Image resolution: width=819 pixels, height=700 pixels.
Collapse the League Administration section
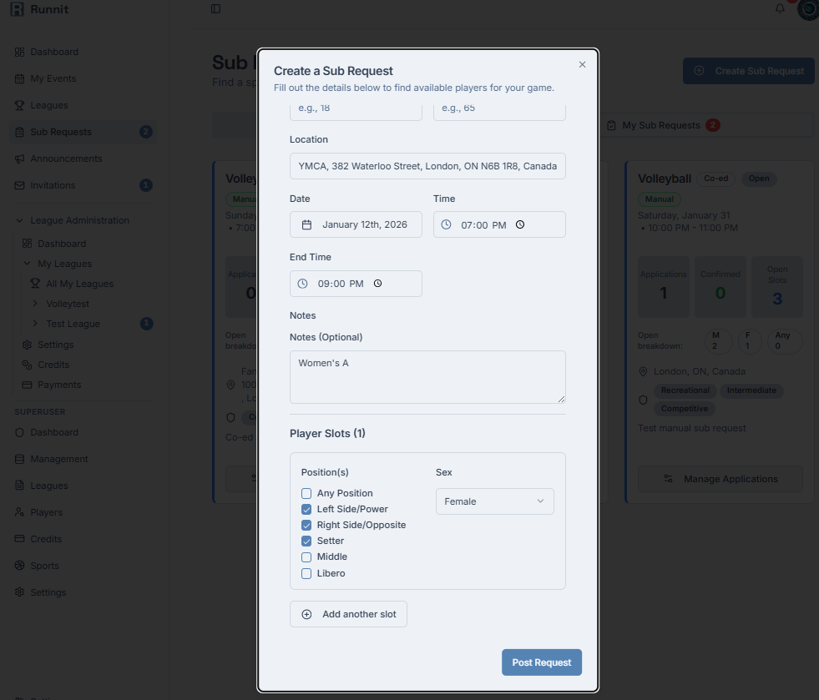(x=20, y=220)
